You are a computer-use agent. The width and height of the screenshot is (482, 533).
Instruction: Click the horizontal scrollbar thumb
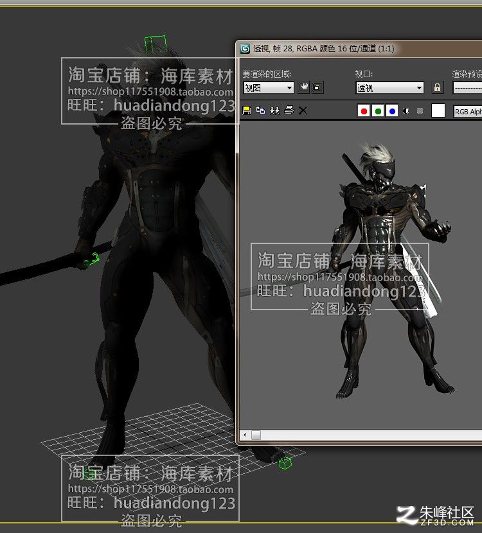[256, 435]
